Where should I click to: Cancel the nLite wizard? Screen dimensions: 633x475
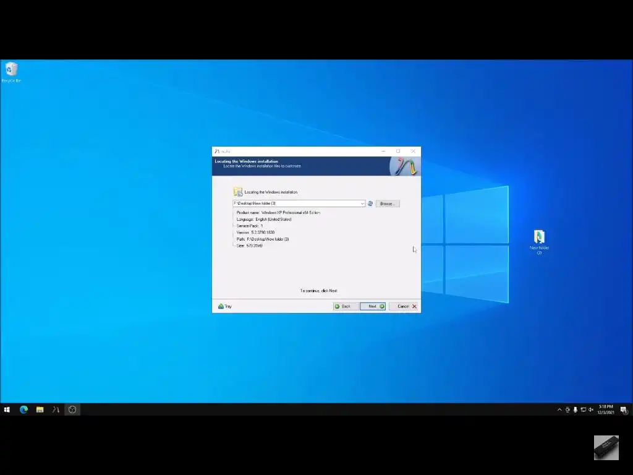point(404,306)
